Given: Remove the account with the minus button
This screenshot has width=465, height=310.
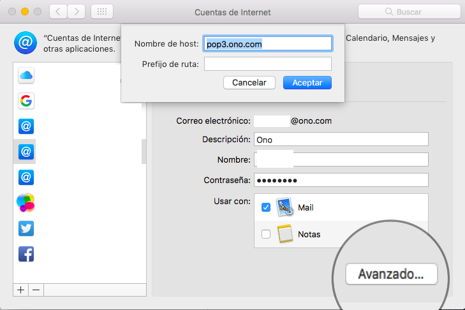Looking at the screenshot, I should (36, 290).
